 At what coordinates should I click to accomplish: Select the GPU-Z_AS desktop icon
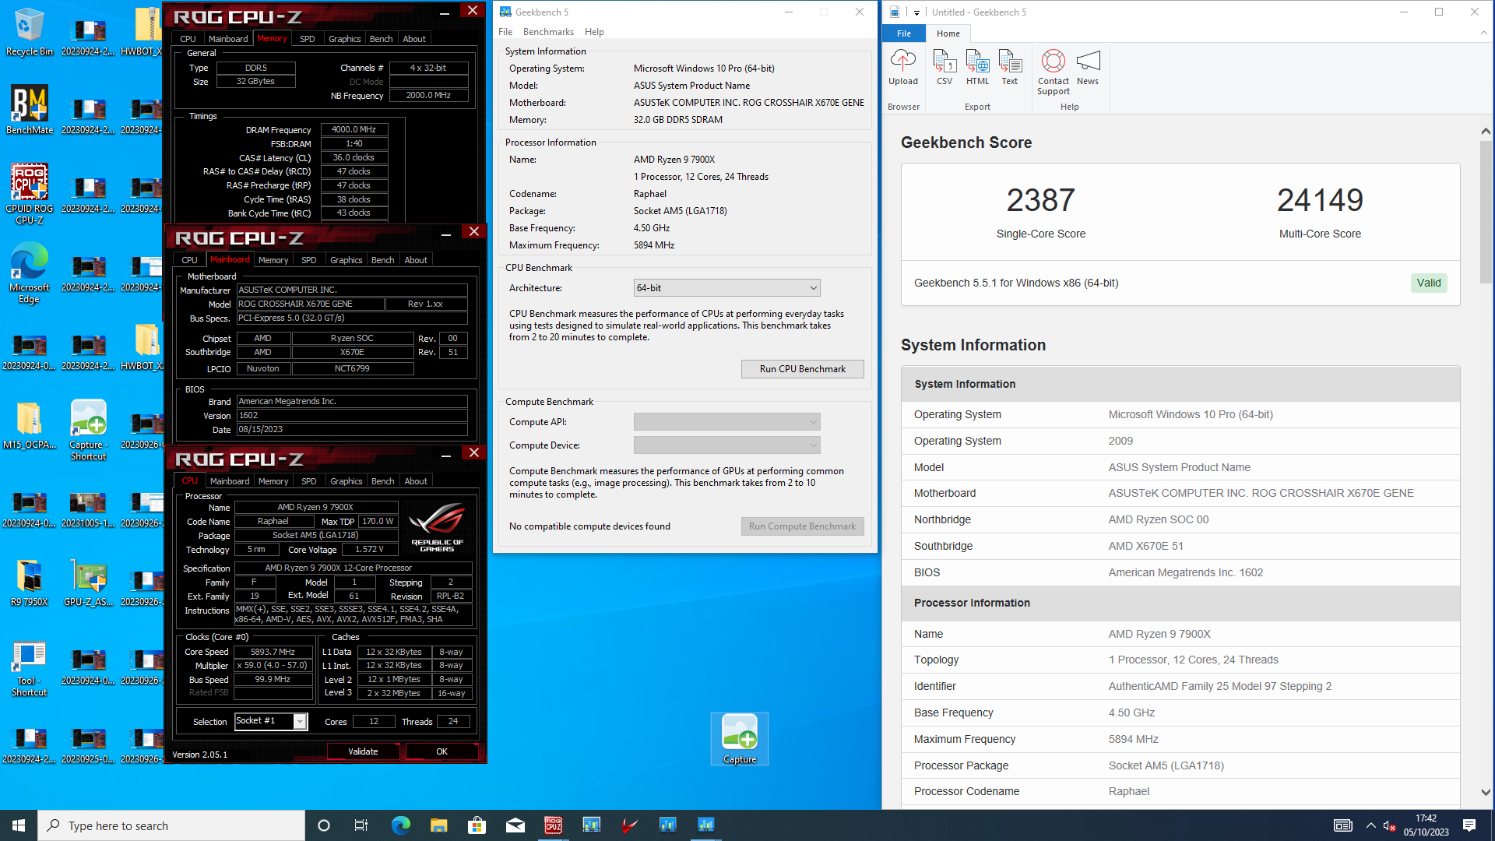click(88, 583)
